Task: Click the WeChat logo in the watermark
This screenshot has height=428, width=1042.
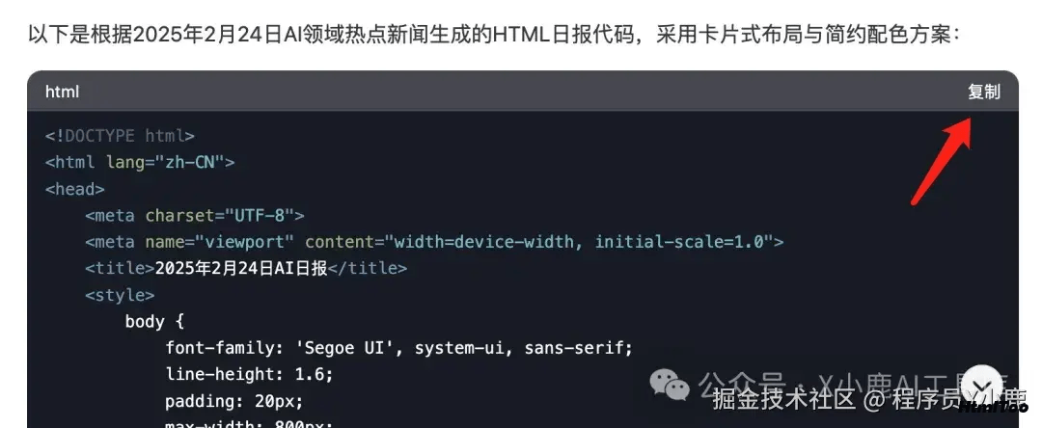Action: tap(670, 385)
